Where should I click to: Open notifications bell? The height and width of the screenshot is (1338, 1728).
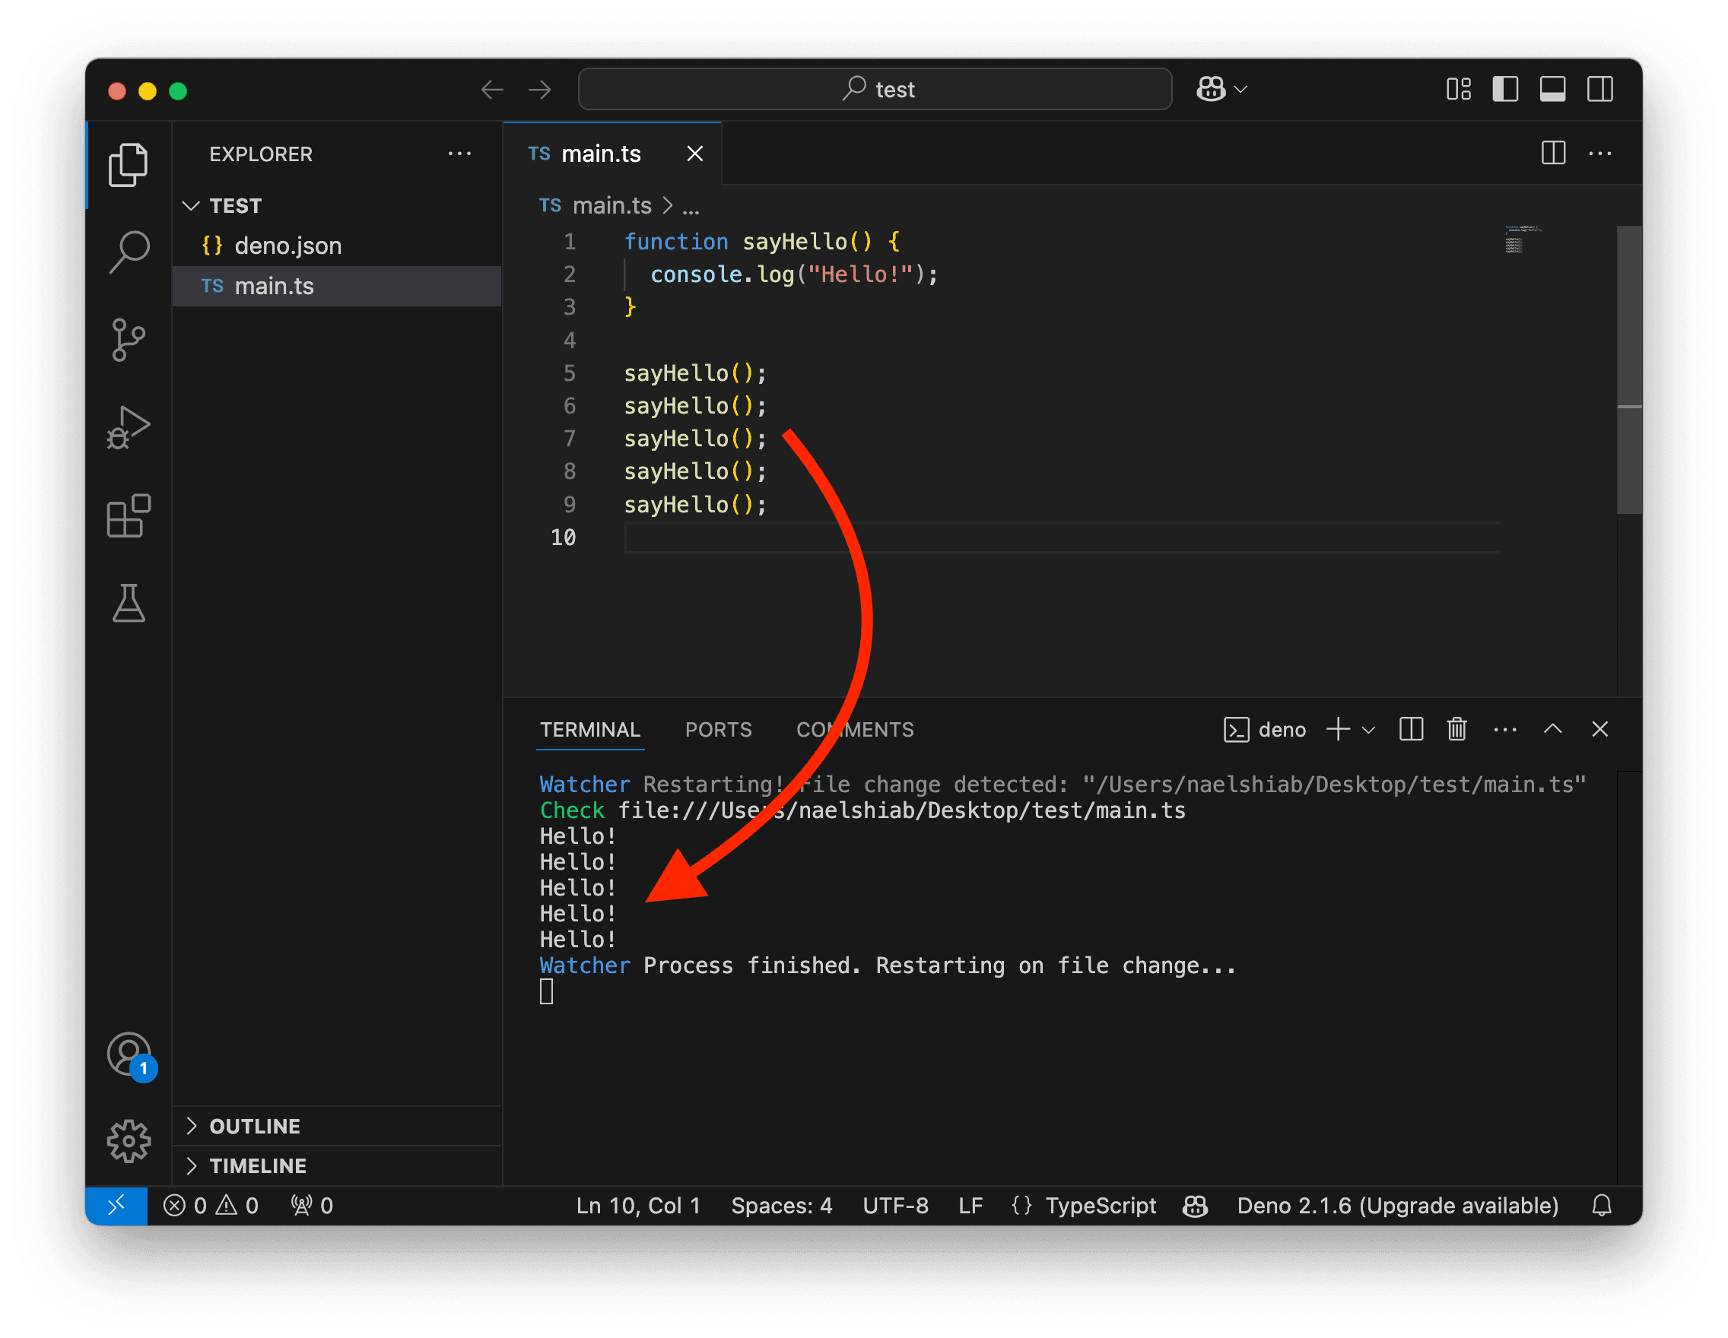click(1602, 1205)
